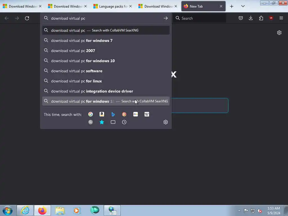The height and width of the screenshot is (216, 288).
Task: Search this time with Amazon
Action: [x=102, y=114]
